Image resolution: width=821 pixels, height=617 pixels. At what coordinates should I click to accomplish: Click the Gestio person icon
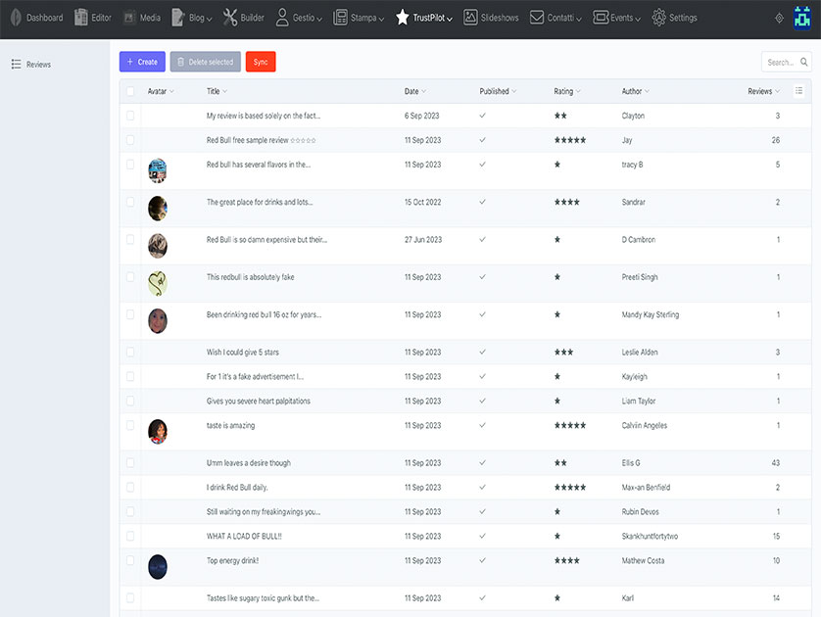[282, 18]
